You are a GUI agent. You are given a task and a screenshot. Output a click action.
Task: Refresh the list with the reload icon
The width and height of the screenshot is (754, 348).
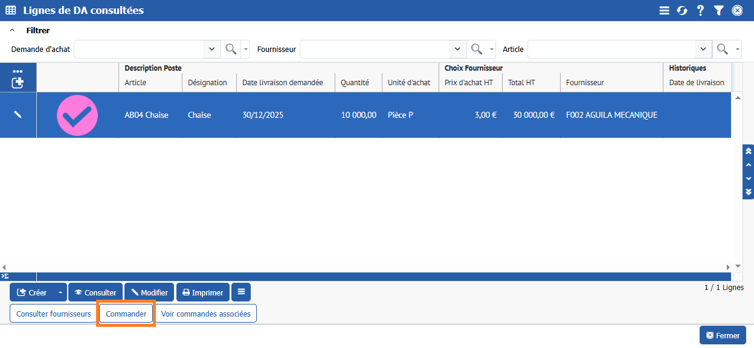682,10
